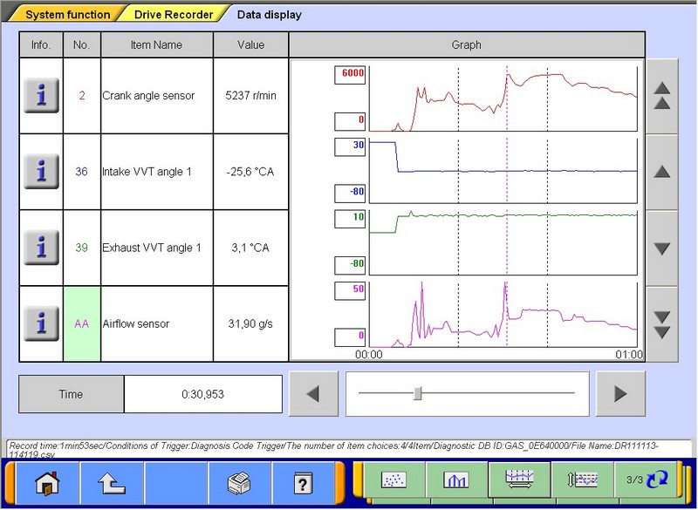
Task: Toggle the graph vertical scale icon
Action: click(581, 480)
